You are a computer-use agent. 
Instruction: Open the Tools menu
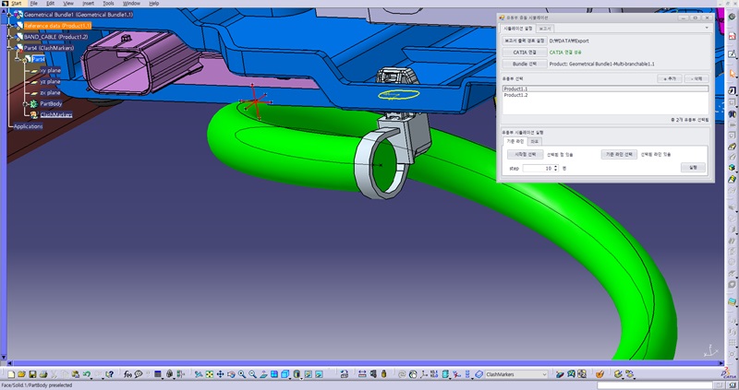[108, 4]
